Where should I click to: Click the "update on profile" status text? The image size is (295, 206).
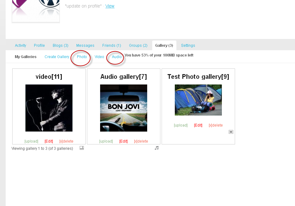tap(83, 6)
